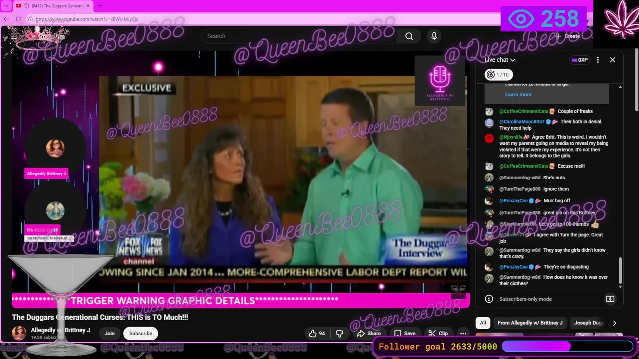
Task: Click the site info lock icon in address bar
Action: 30,19
